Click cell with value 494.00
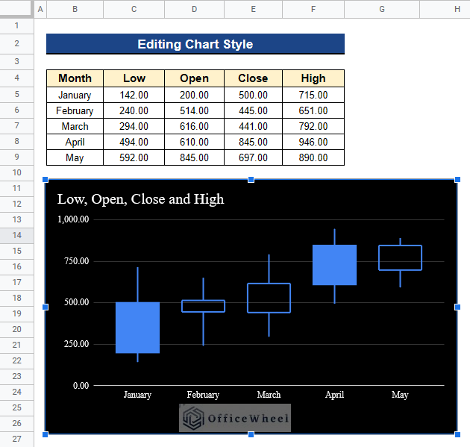This screenshot has width=470, height=447. point(134,142)
